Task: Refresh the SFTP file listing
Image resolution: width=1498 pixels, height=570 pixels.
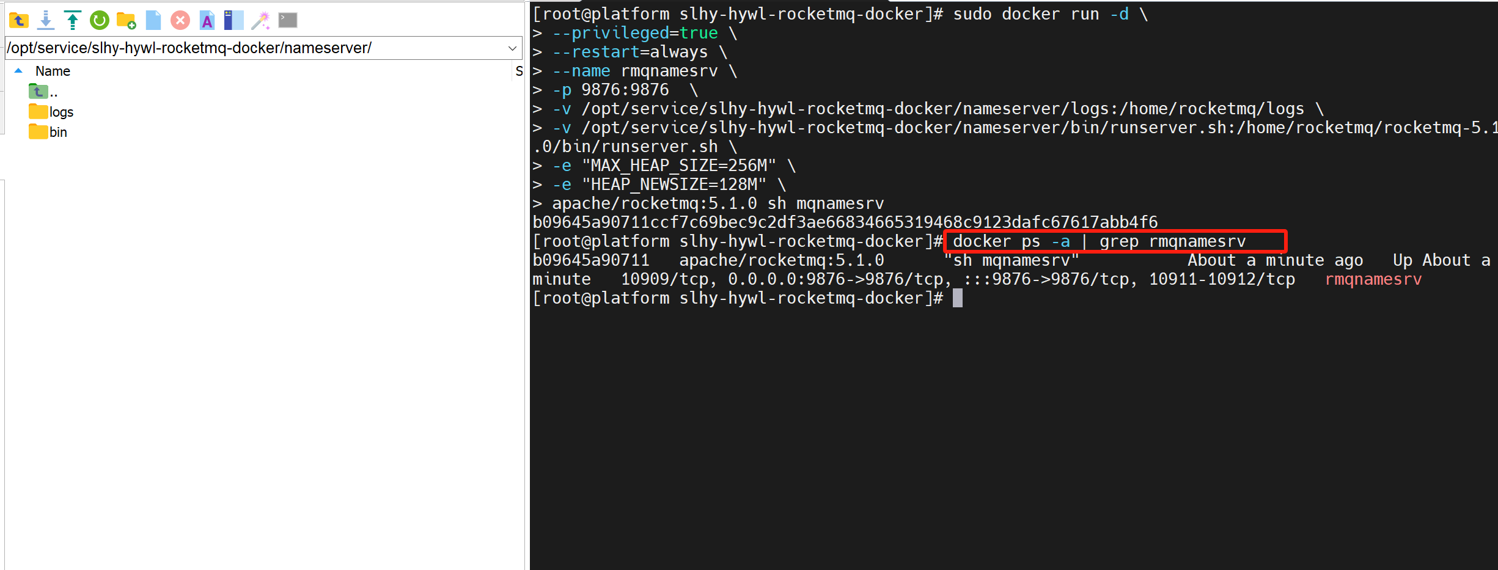Action: [x=100, y=21]
